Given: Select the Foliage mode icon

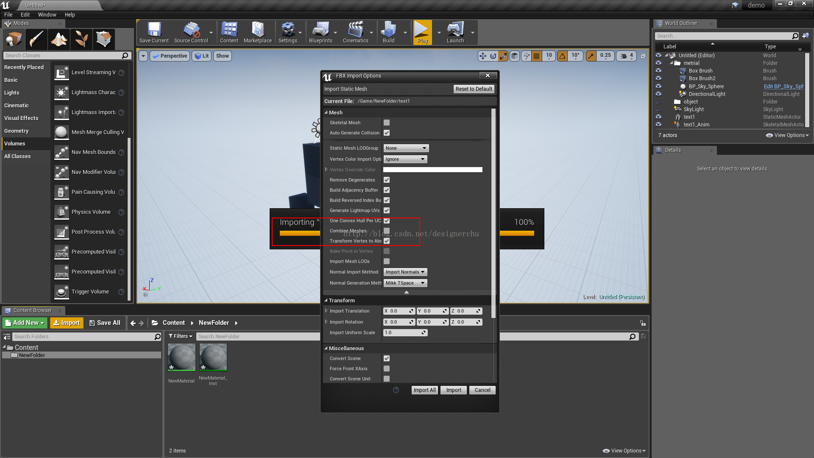Looking at the screenshot, I should 81,39.
